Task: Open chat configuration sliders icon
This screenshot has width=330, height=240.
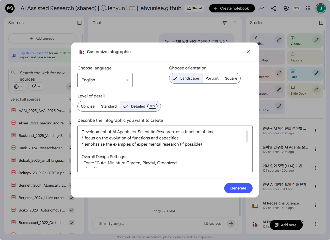Action: click(x=225, y=23)
